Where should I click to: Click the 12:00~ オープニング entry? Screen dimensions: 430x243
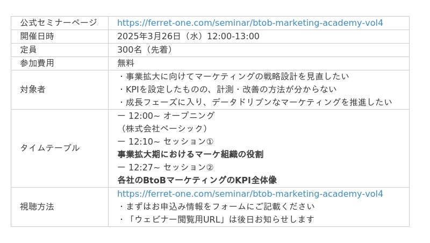click(166, 116)
